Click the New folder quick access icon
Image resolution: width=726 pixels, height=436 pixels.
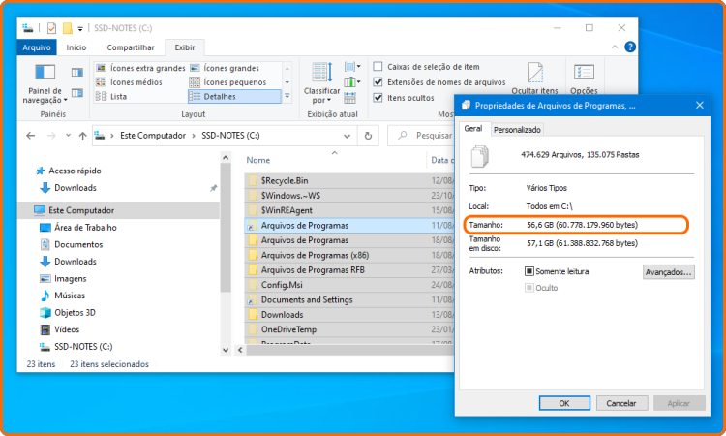click(x=67, y=28)
